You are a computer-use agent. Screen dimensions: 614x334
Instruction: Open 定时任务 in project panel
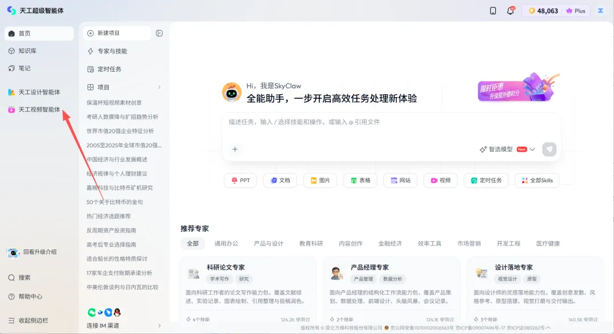click(105, 69)
